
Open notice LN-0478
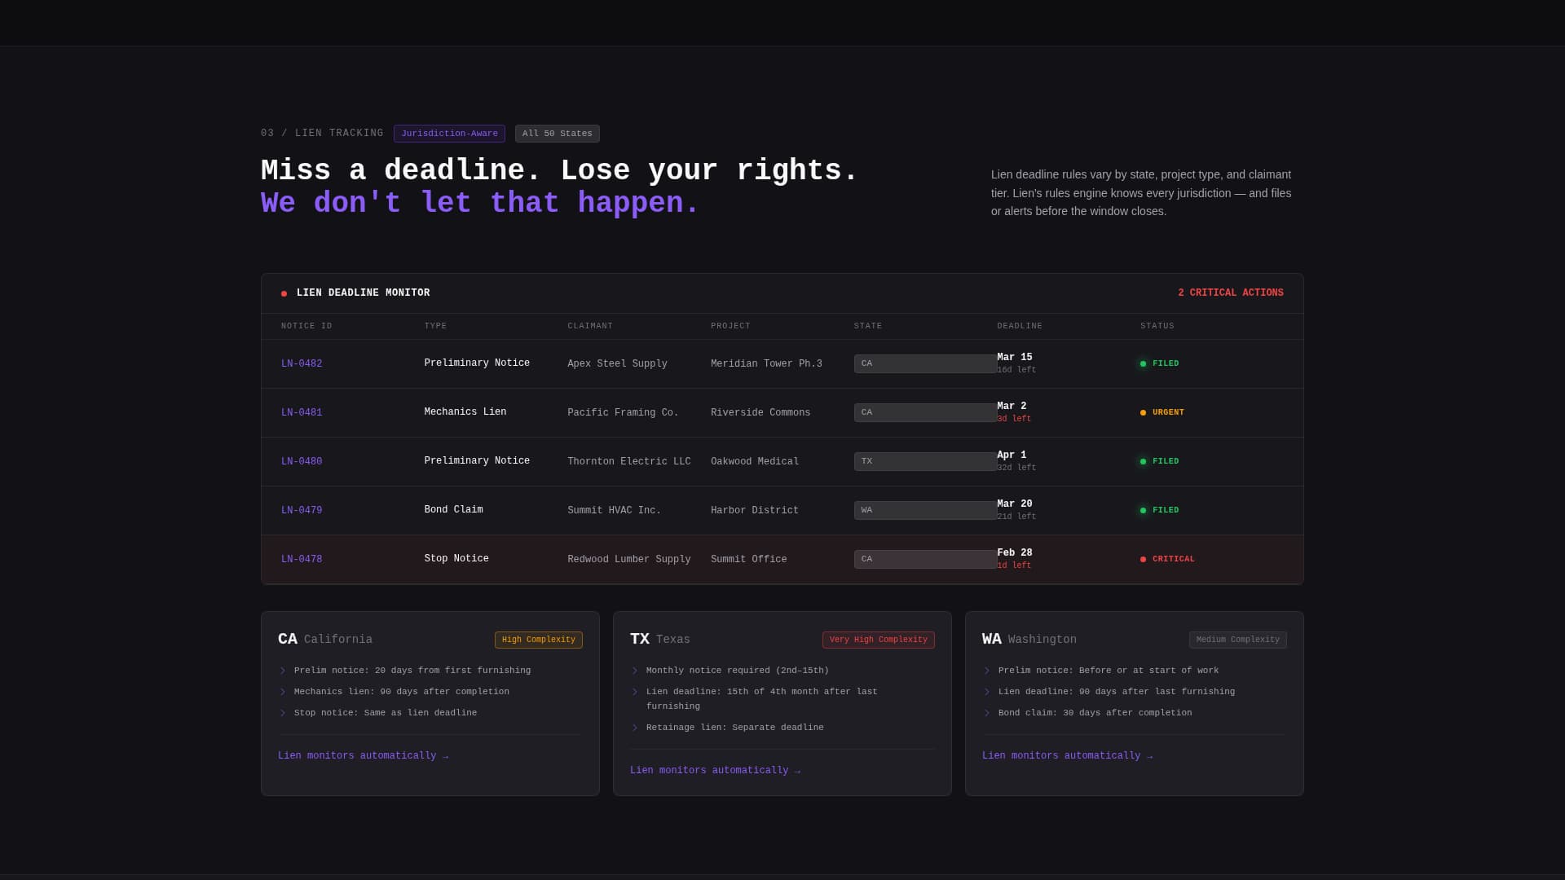pos(302,560)
